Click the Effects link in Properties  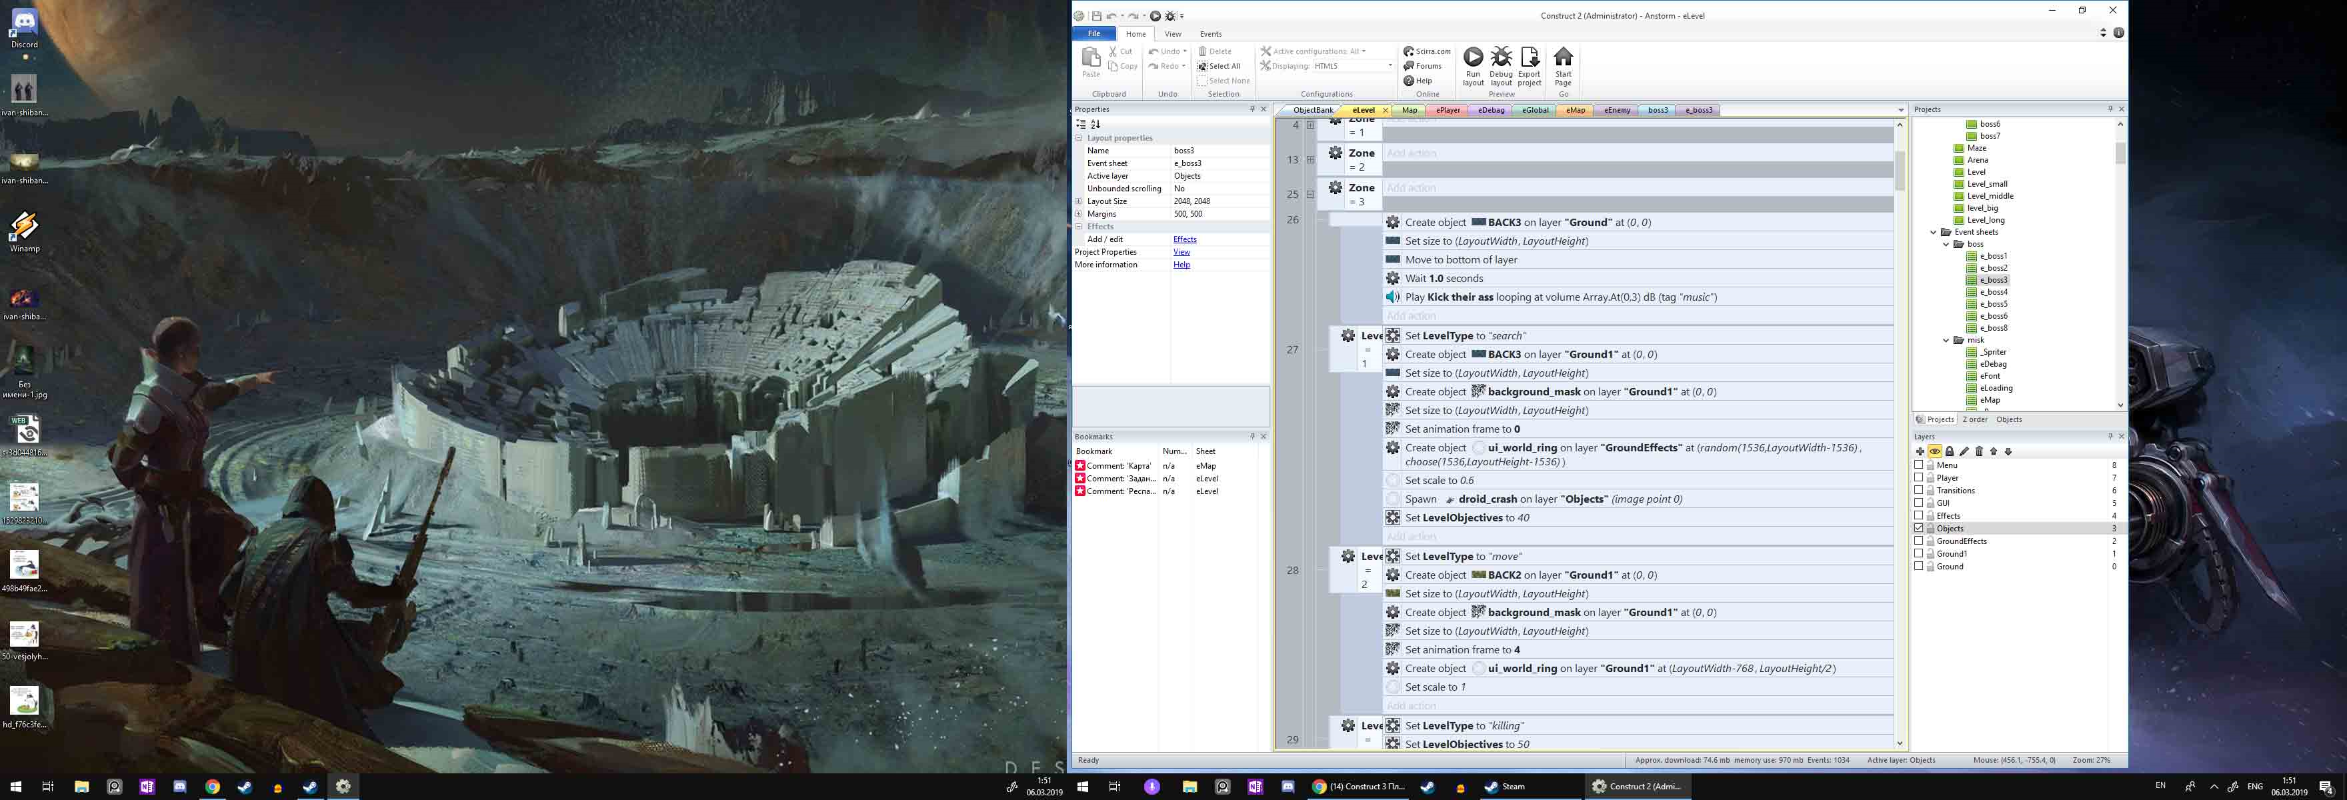pyautogui.click(x=1184, y=239)
